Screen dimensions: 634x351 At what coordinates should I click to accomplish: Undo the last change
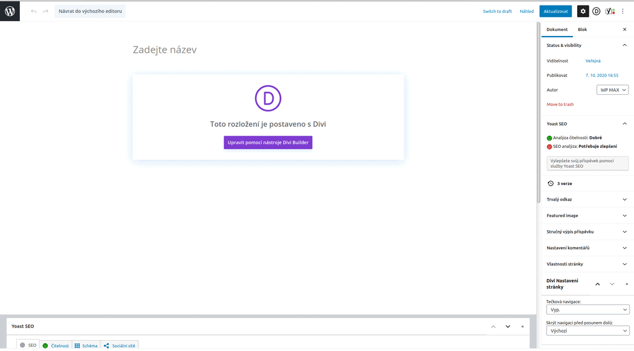33,11
